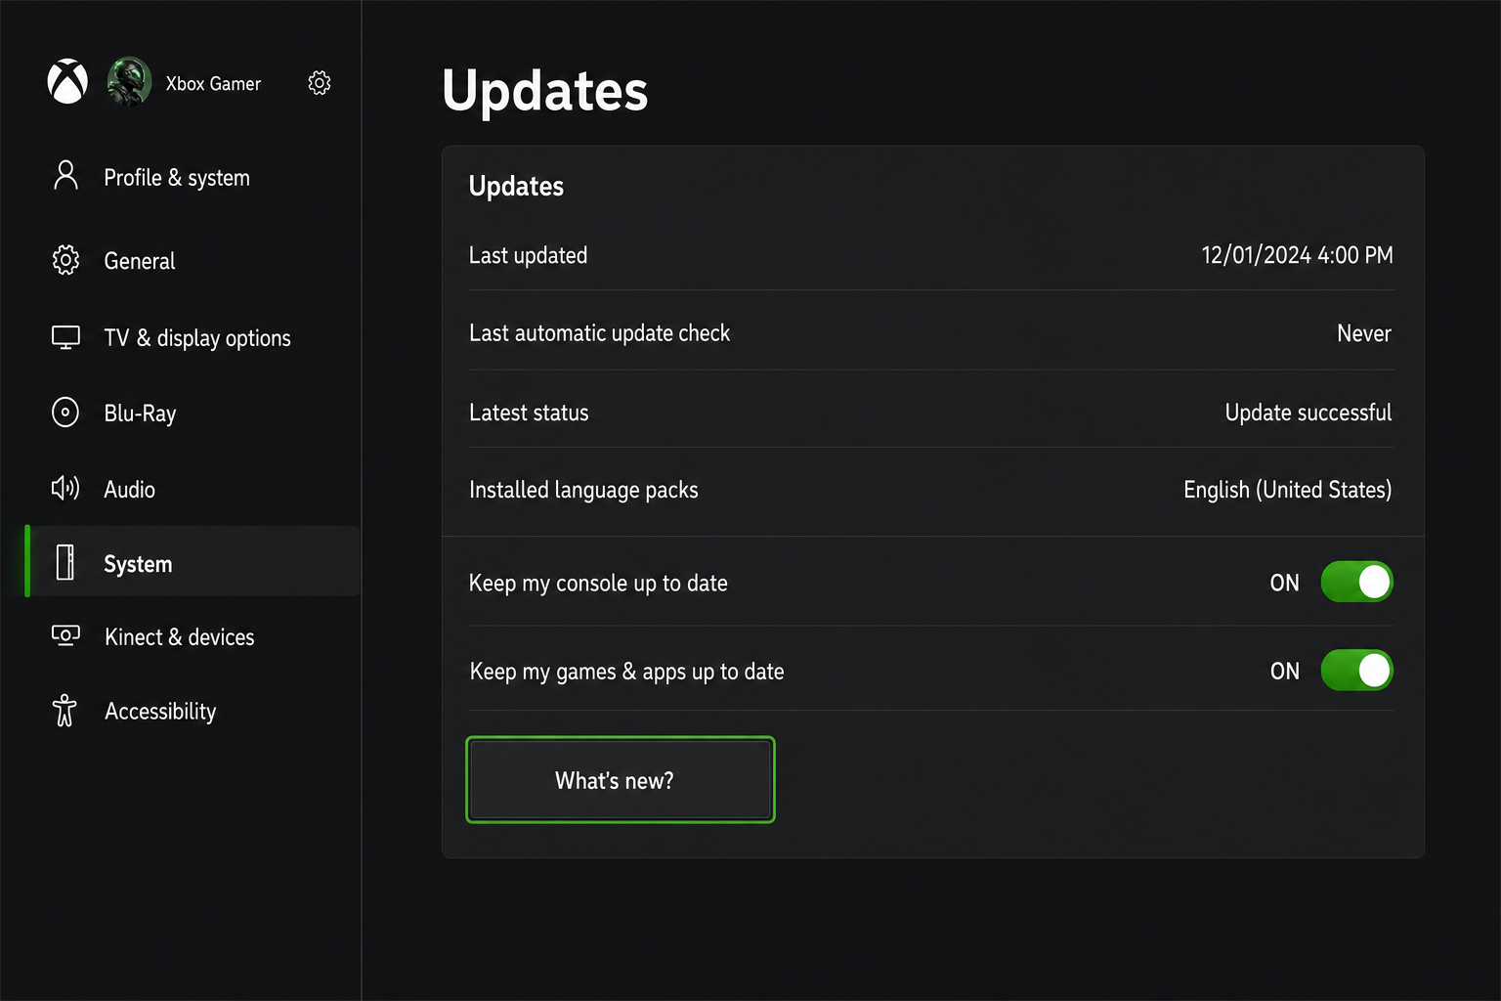
Task: Select the Latest status label
Action: 529,413
